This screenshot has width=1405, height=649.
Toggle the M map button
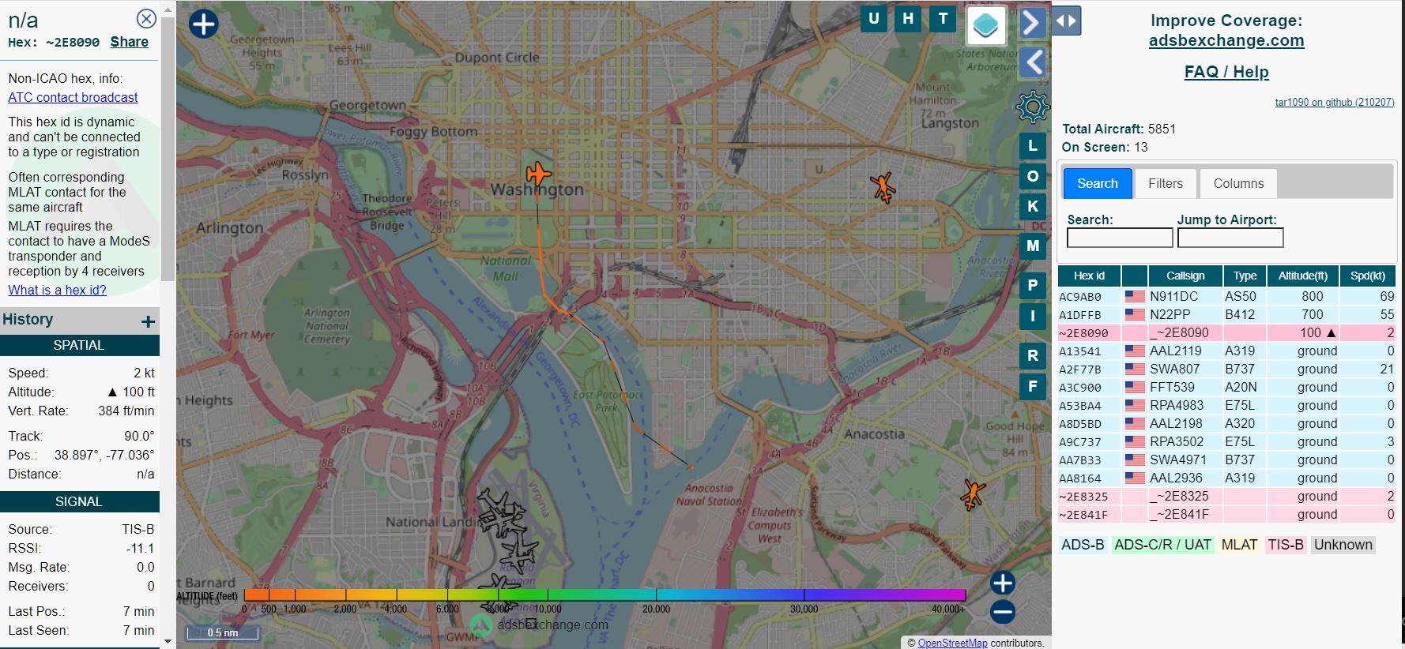pos(1032,246)
